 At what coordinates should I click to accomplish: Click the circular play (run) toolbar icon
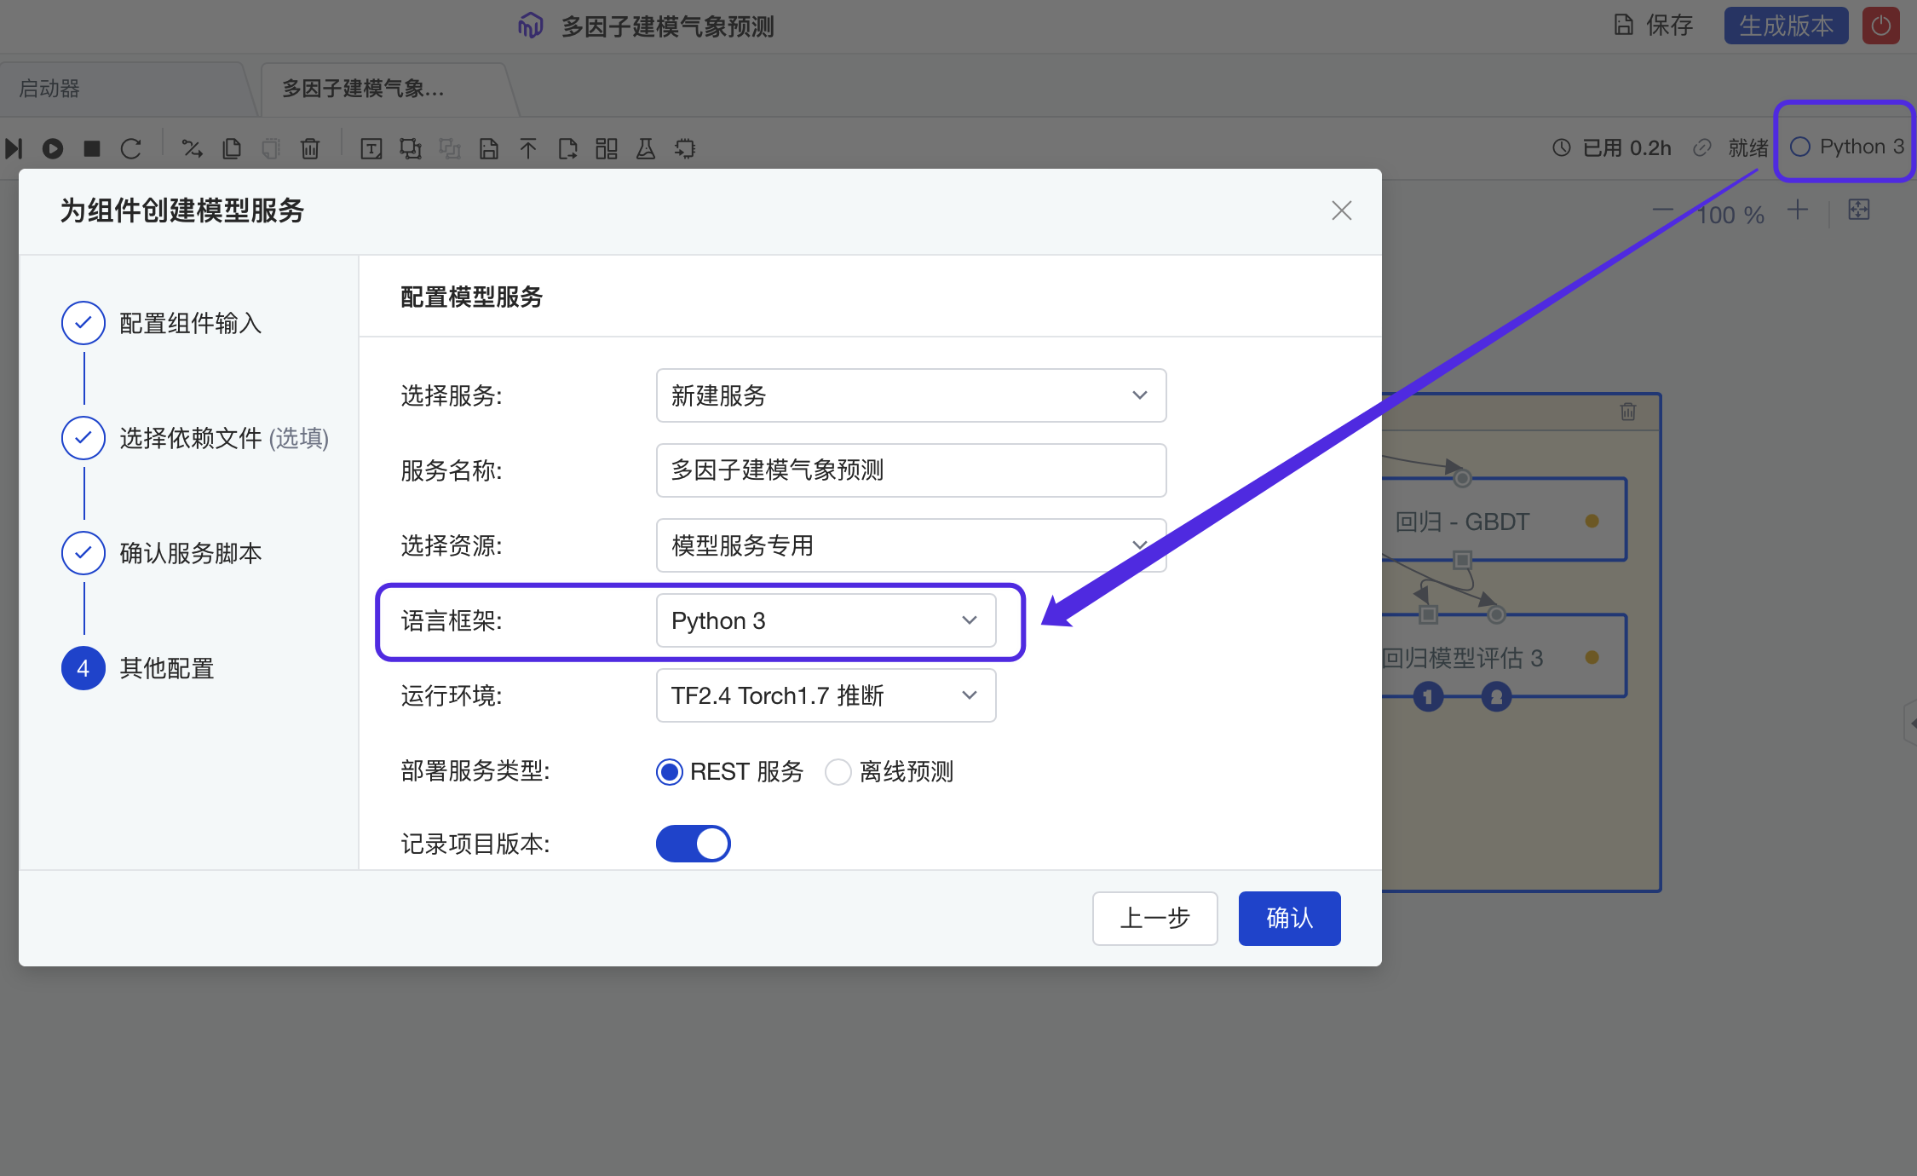coord(53,148)
